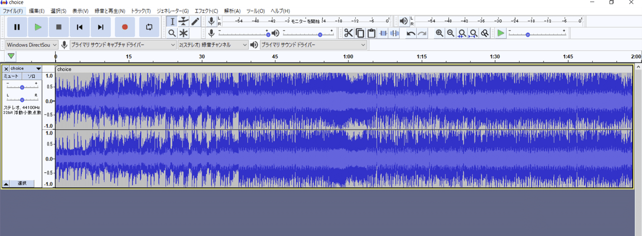
Task: Select the magnifier Zoom tool
Action: tap(172, 33)
